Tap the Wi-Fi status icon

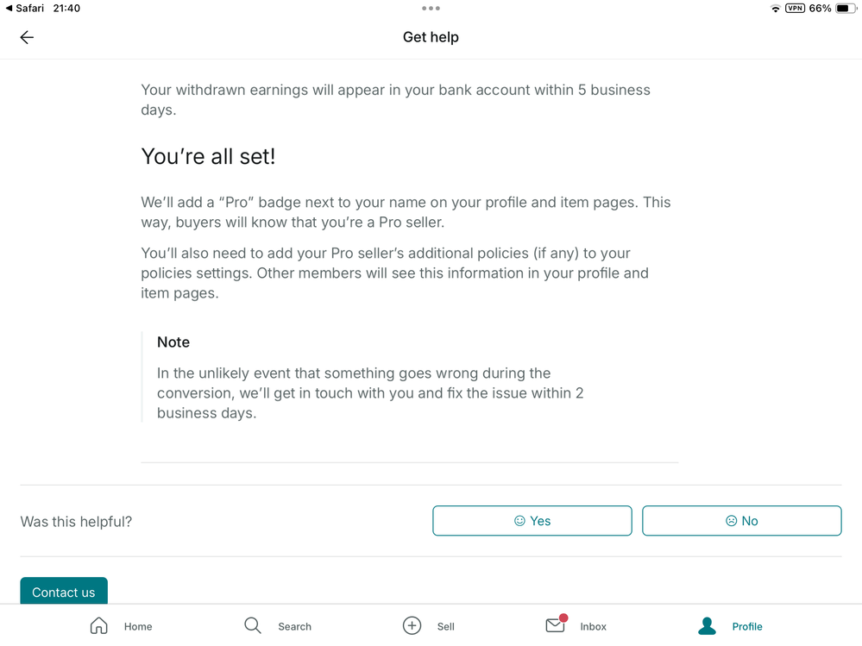coord(775,9)
